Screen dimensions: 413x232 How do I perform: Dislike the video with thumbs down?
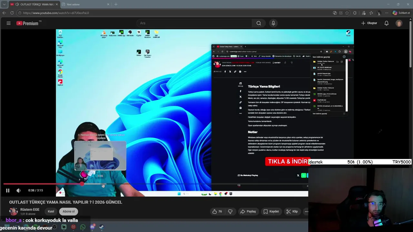click(230, 211)
